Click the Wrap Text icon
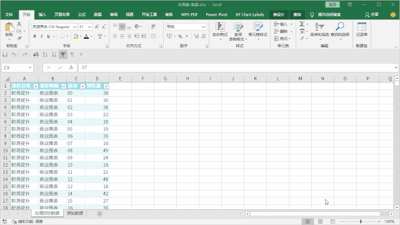The height and width of the screenshot is (225, 400). coord(153,26)
